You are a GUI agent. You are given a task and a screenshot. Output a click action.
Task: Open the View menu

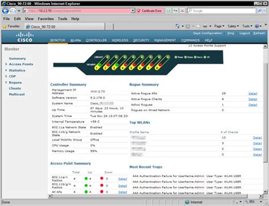29,19
